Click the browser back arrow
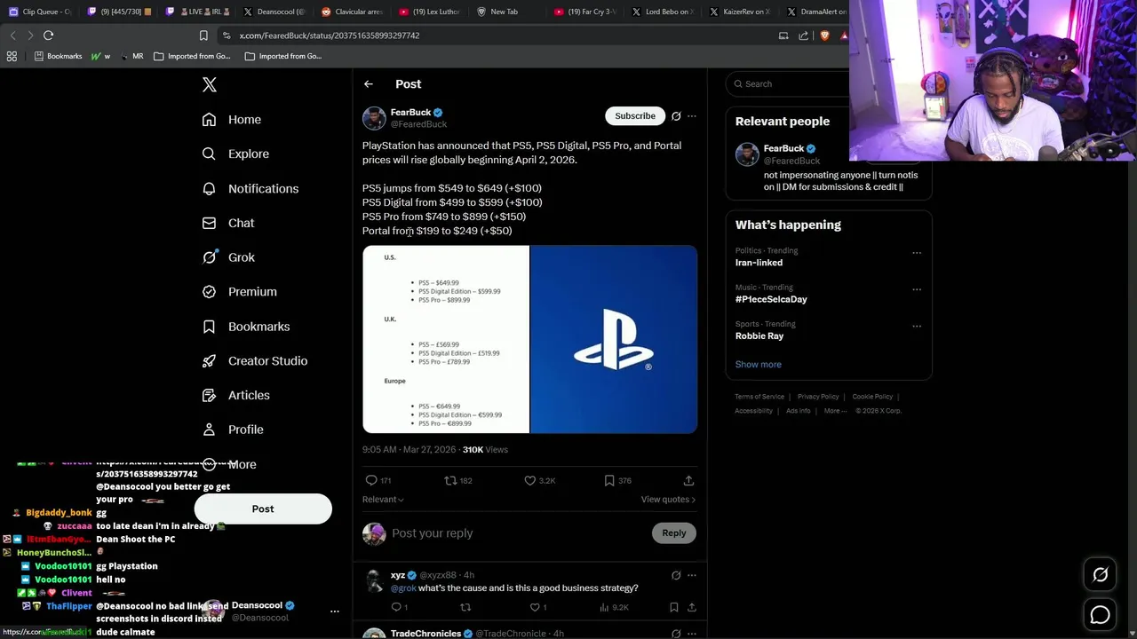This screenshot has width=1137, height=639. coord(12,35)
